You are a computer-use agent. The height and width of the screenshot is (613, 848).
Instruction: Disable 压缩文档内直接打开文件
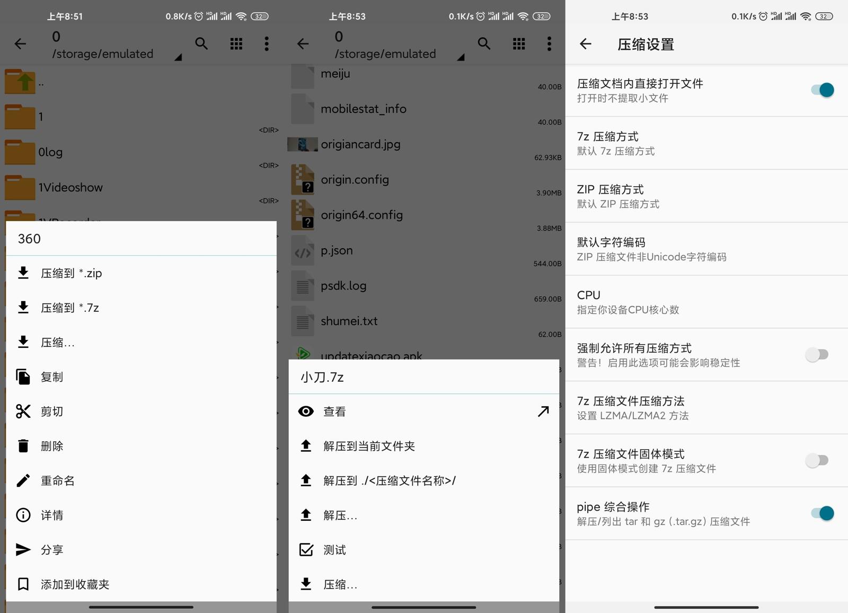pyautogui.click(x=821, y=90)
